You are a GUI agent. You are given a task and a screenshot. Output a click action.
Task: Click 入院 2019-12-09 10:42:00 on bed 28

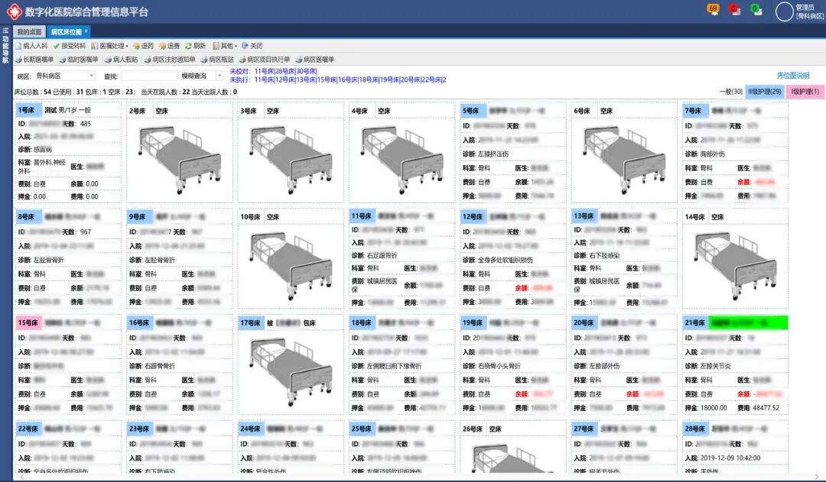[x=723, y=458]
